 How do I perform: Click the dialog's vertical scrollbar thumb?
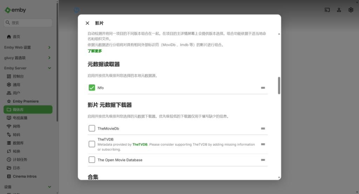click(279, 85)
